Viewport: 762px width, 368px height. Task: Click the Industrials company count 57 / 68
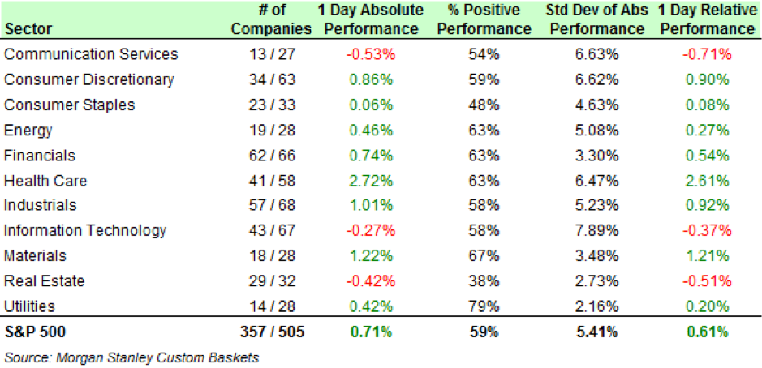[x=272, y=205]
